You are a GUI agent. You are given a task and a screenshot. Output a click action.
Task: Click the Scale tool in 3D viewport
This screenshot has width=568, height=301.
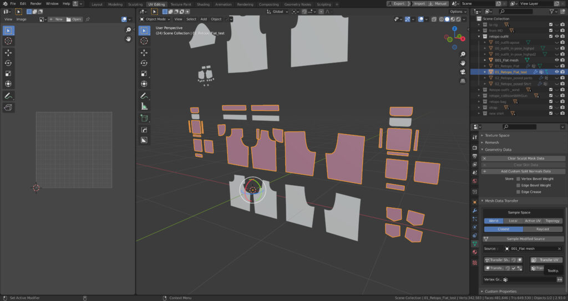coord(144,74)
